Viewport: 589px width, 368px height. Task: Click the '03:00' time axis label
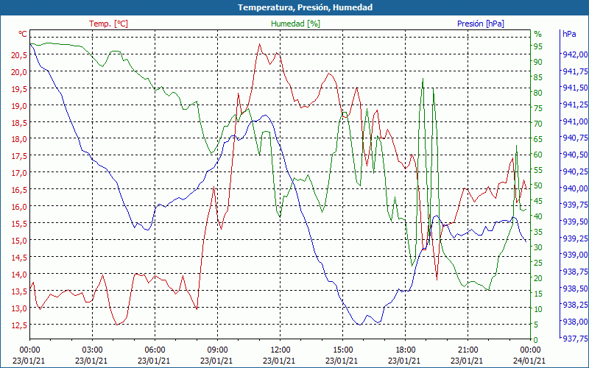tap(92, 350)
